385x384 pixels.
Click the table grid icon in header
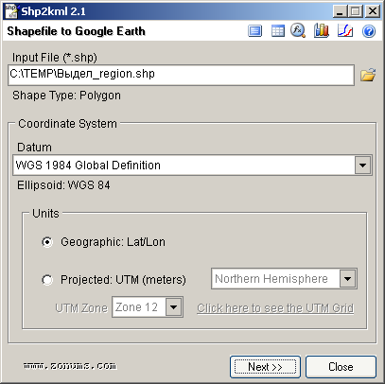click(x=278, y=31)
